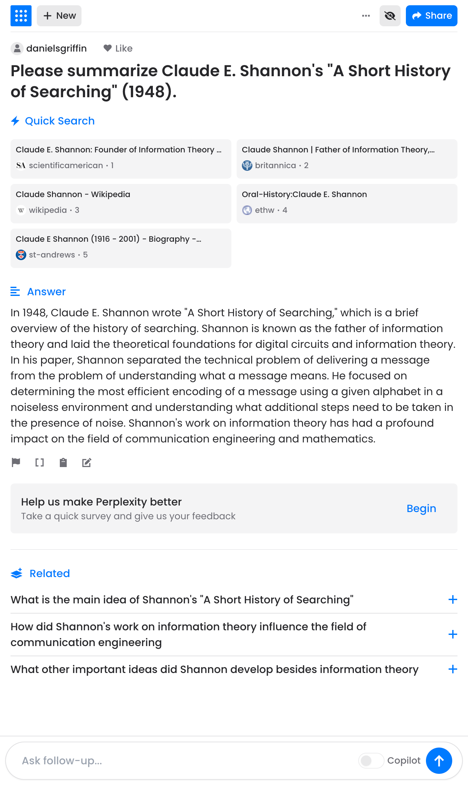Expand the communication engineering related question
Screen dimensions: 468x785
pyautogui.click(x=453, y=634)
